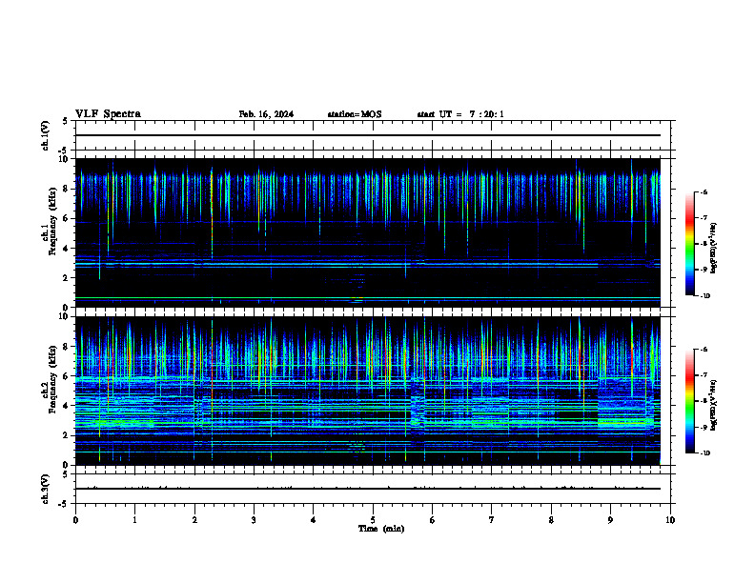Viewport: 755px width, 583px height.
Task: Click the ch.3 voltage trace line
Action: click(368, 489)
